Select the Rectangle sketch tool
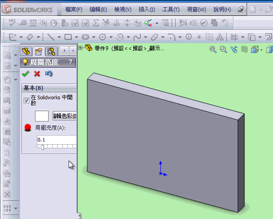 (x=68, y=37)
